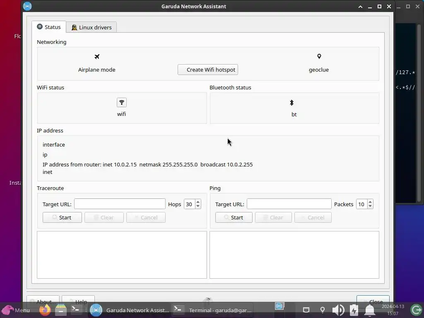Shade the window with titlebar up-arrow button

pyautogui.click(x=361, y=7)
